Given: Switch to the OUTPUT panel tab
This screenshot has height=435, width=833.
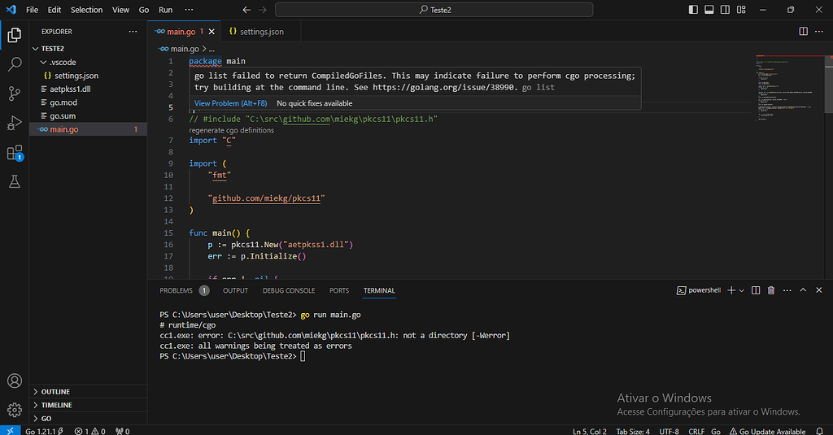Looking at the screenshot, I should pos(235,290).
